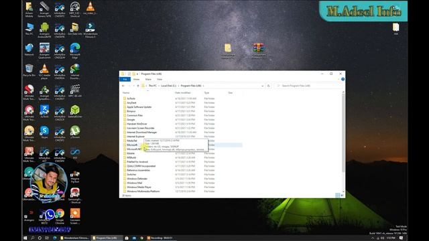Launch the Google Chrome desktop shortcut
Screen dimensions: 429x241
click(60, 216)
